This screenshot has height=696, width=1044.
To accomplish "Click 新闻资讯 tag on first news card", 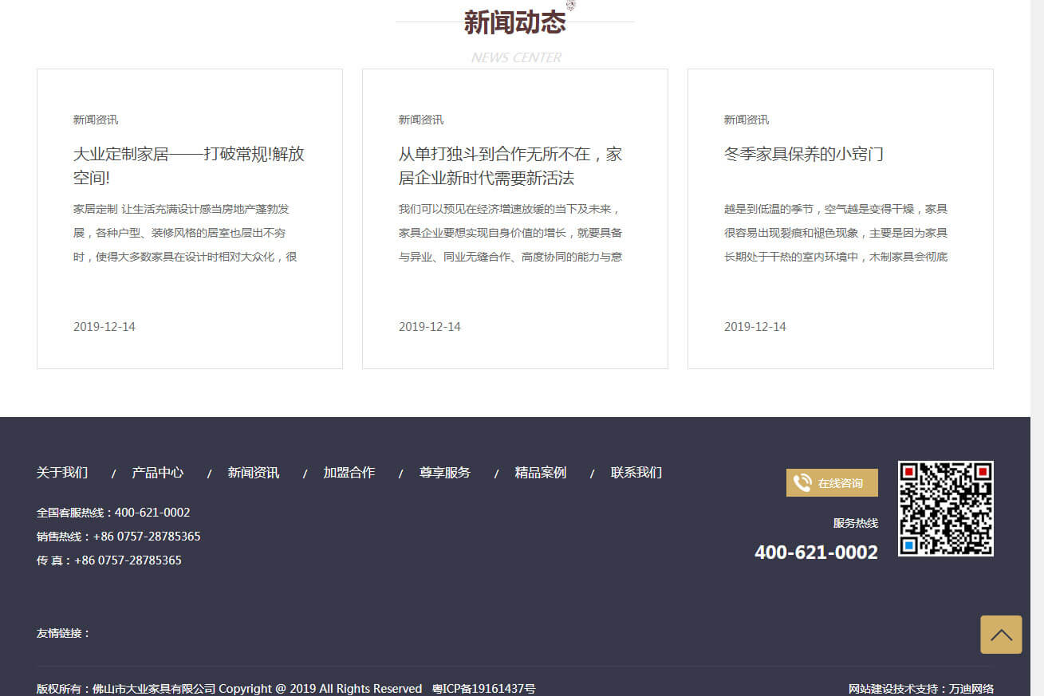I will (96, 120).
